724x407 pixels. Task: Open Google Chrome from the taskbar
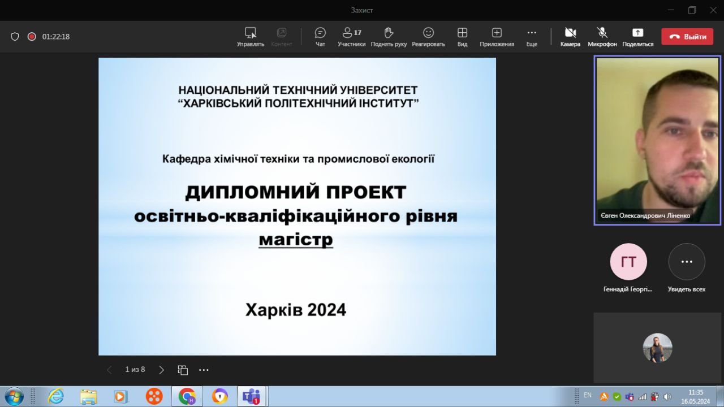coord(187,396)
